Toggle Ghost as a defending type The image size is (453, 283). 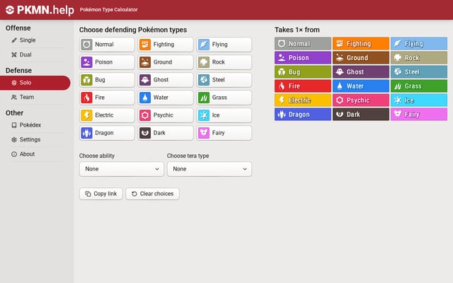coord(166,80)
